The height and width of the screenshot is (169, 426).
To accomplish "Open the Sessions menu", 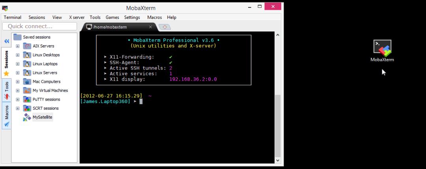I will click(37, 17).
